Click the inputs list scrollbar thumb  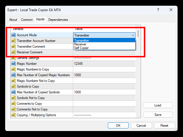(x=138, y=34)
